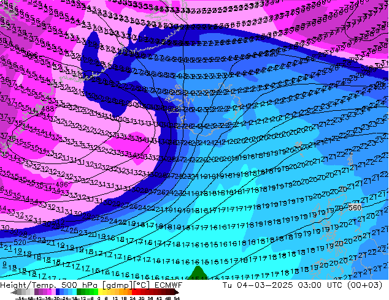
Task: Click the "-12" label under the color scale
Action: click(82, 298)
